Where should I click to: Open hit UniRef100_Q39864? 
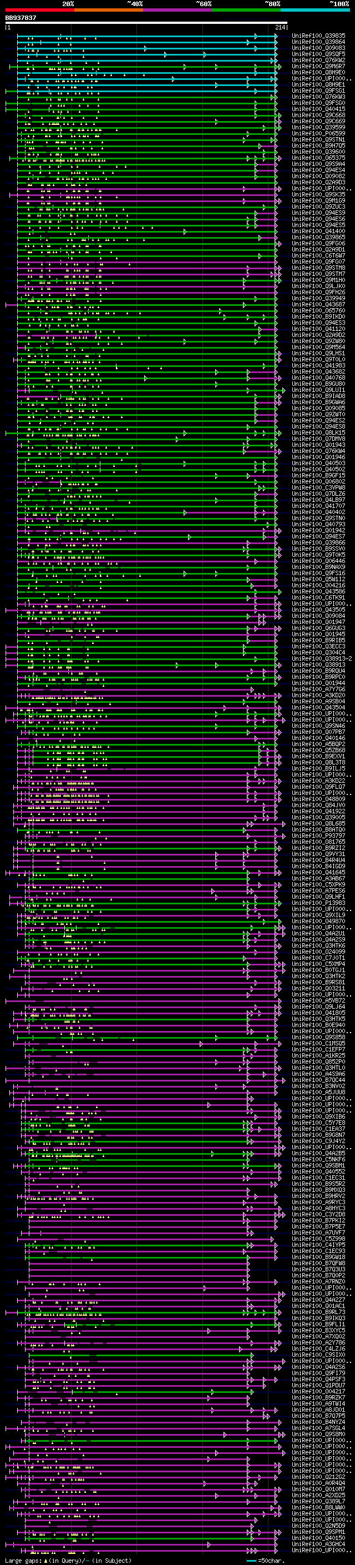pyautogui.click(x=318, y=42)
